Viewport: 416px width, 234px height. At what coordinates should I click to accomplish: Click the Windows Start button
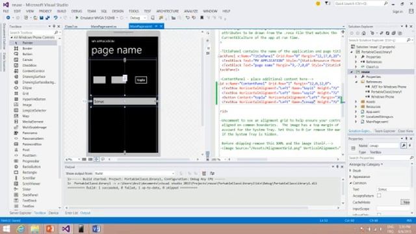tap(6, 228)
